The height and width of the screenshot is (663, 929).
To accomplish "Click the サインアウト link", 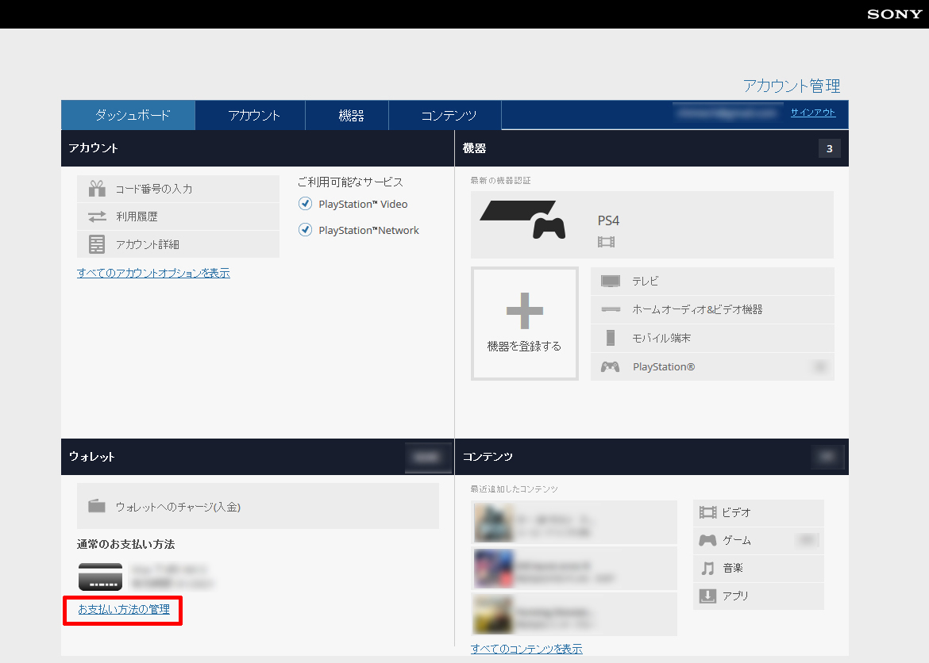I will 813,113.
